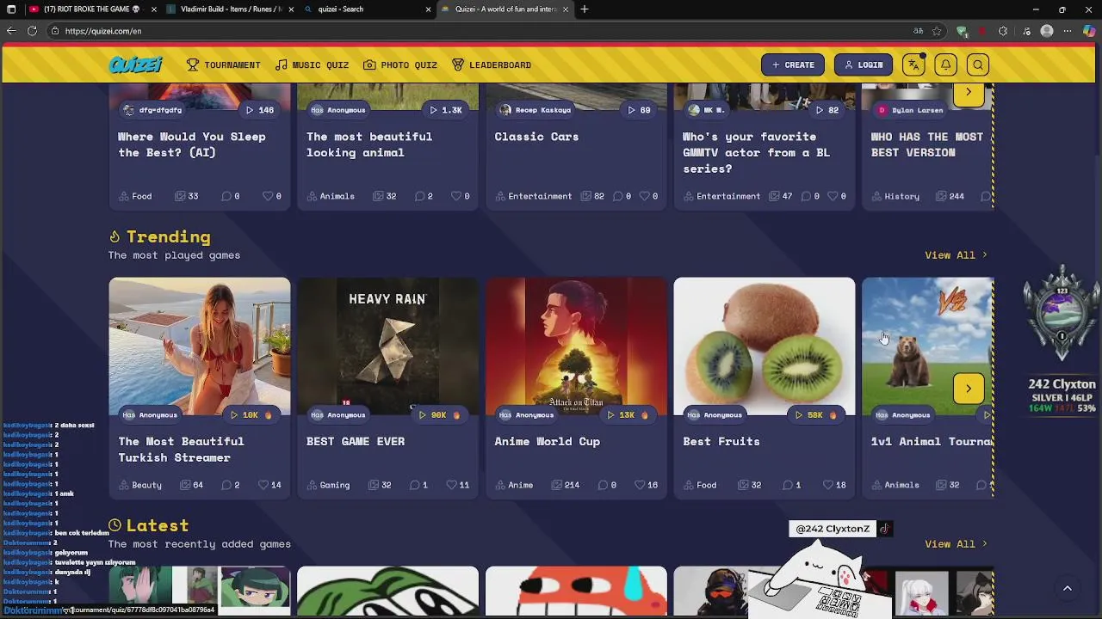1102x619 pixels.
Task: Select the Gaming category tag
Action: click(x=328, y=485)
